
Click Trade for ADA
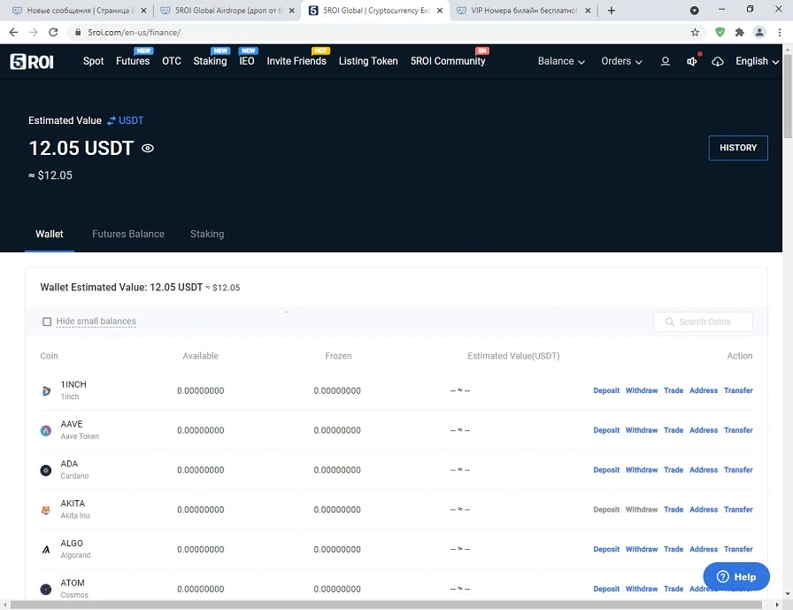[x=674, y=470]
